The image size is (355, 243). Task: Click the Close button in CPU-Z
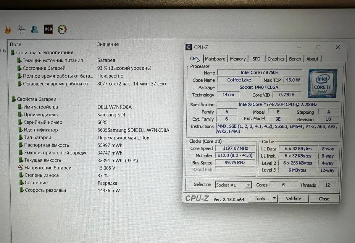[324, 199]
